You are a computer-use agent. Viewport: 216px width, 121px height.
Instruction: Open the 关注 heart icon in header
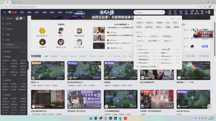175,12
